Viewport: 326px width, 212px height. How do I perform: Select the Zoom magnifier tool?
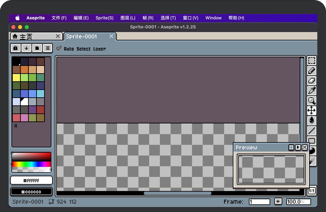point(311,101)
